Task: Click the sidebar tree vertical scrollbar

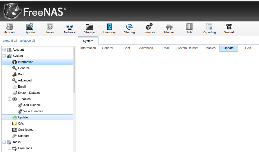Action: click(x=74, y=70)
